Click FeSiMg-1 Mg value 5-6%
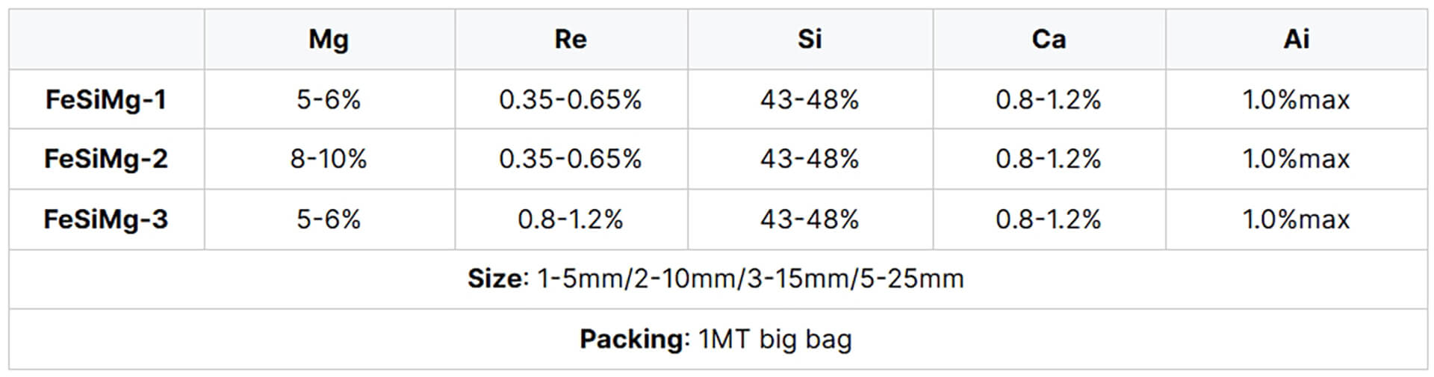Screen dimensions: 1434x377 pos(329,99)
